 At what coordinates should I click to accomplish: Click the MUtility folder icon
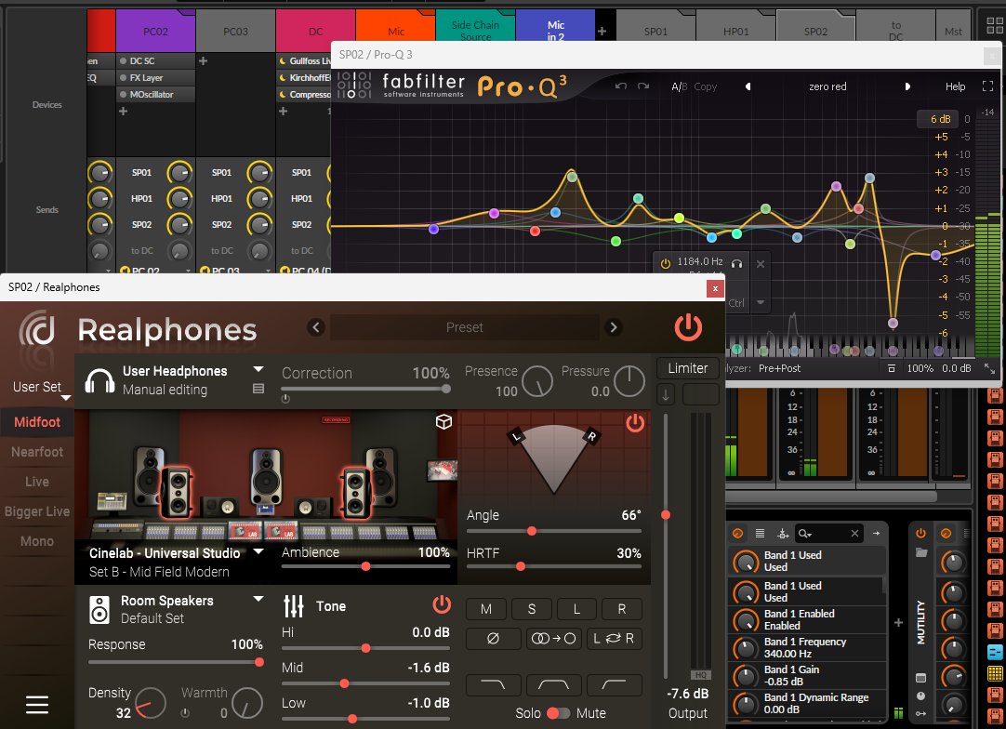tap(921, 552)
